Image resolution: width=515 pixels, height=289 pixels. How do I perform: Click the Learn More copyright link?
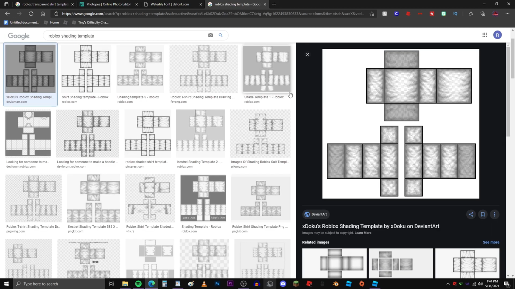click(363, 233)
